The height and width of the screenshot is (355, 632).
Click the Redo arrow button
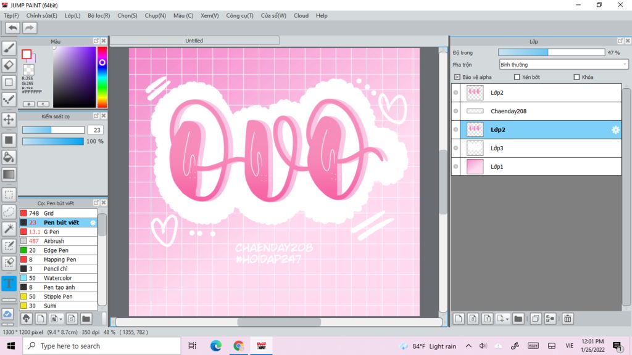tap(29, 28)
